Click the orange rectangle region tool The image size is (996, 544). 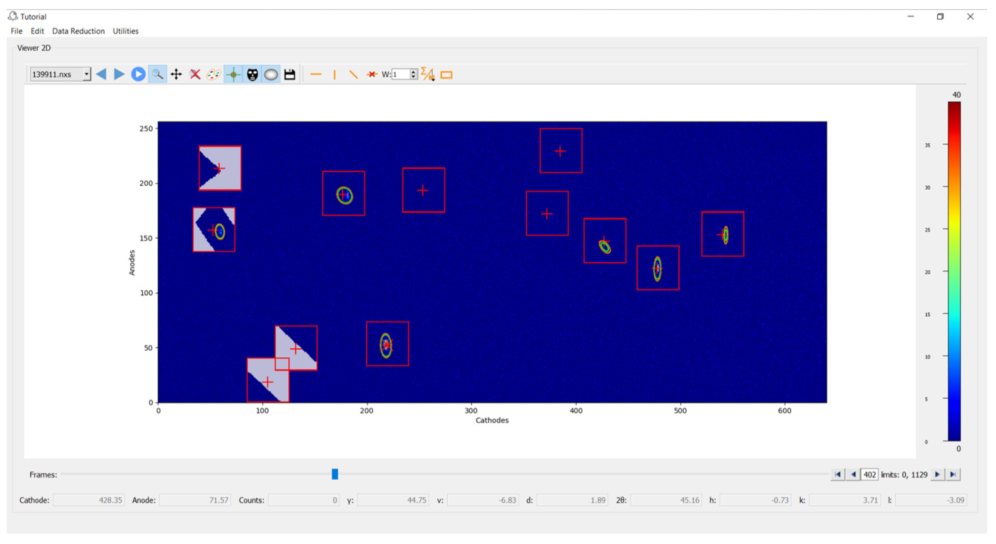[x=447, y=75]
